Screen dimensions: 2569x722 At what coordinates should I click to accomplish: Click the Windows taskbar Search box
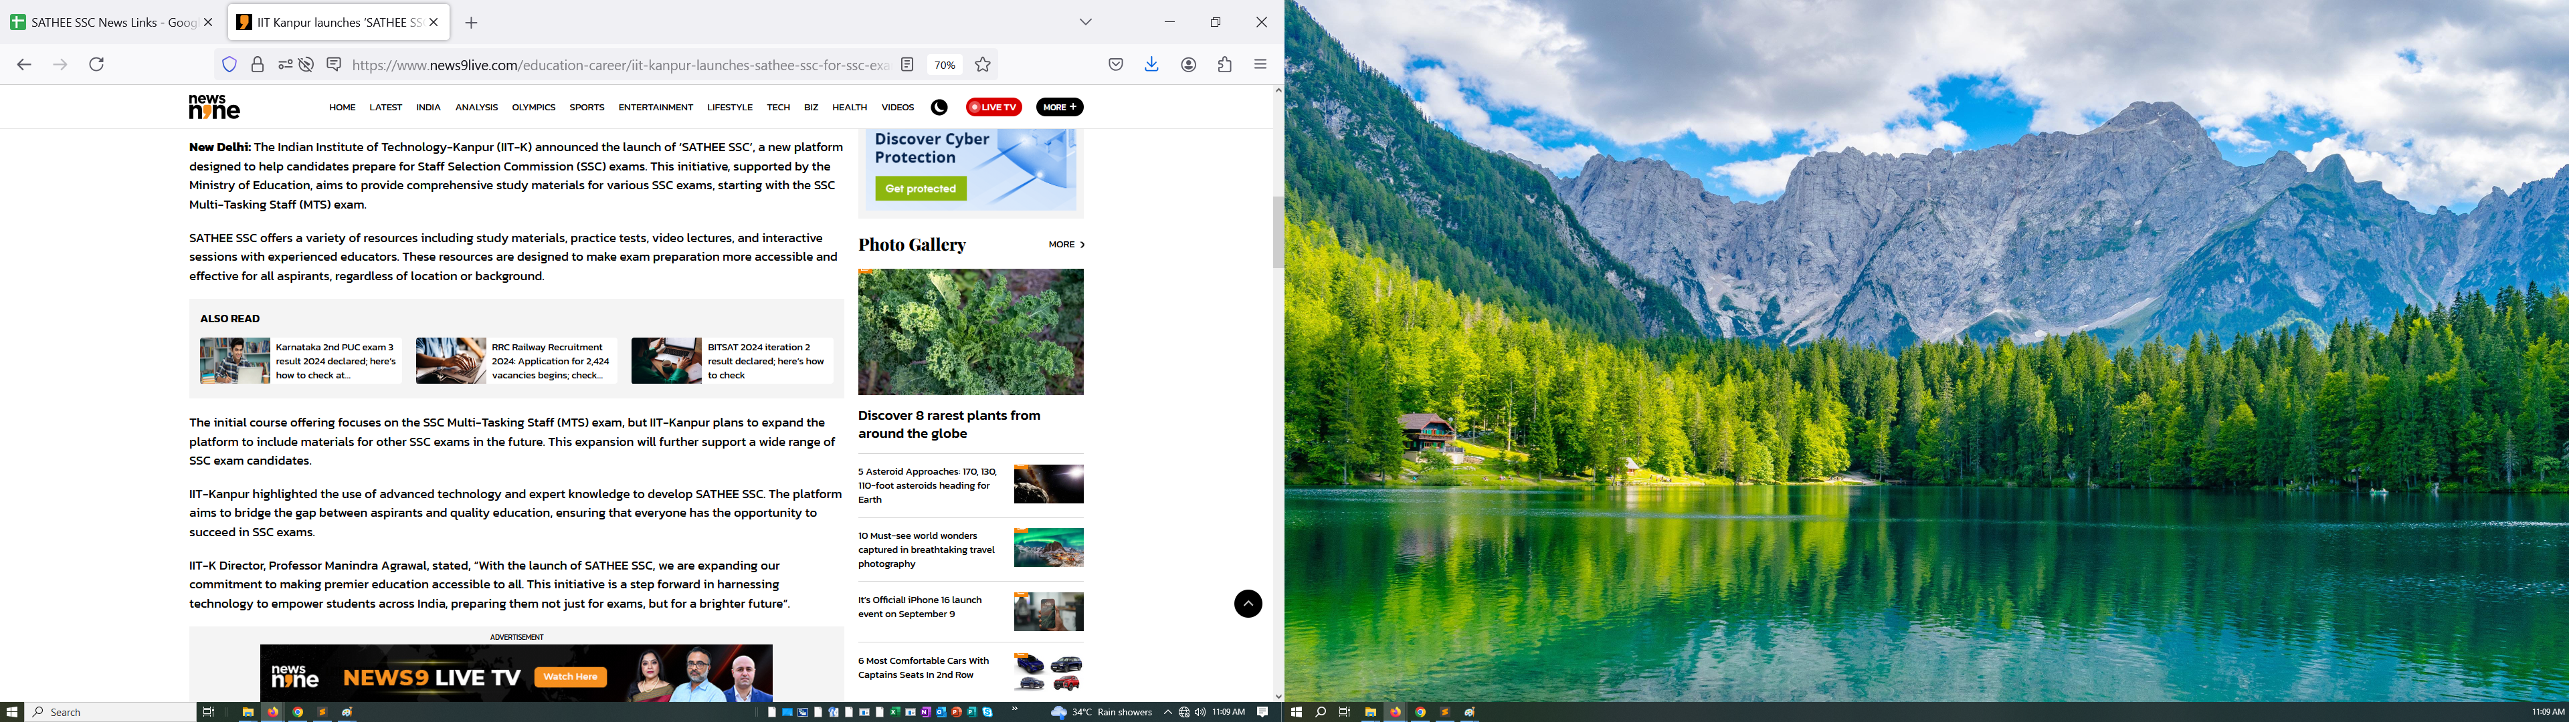click(x=112, y=712)
